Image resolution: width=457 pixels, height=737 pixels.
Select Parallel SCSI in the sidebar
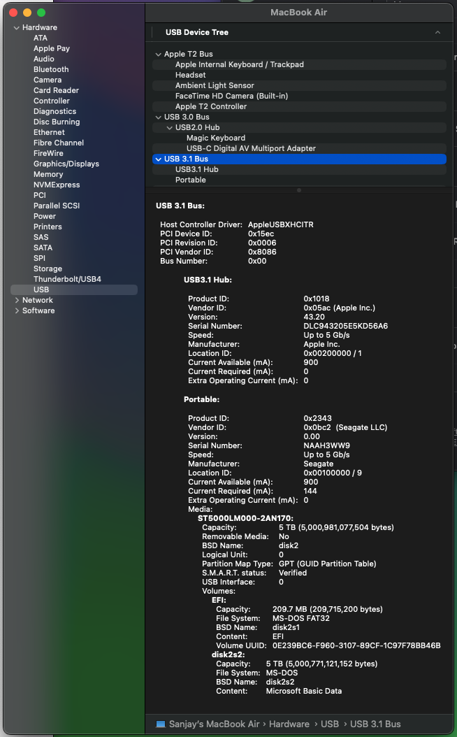point(57,206)
